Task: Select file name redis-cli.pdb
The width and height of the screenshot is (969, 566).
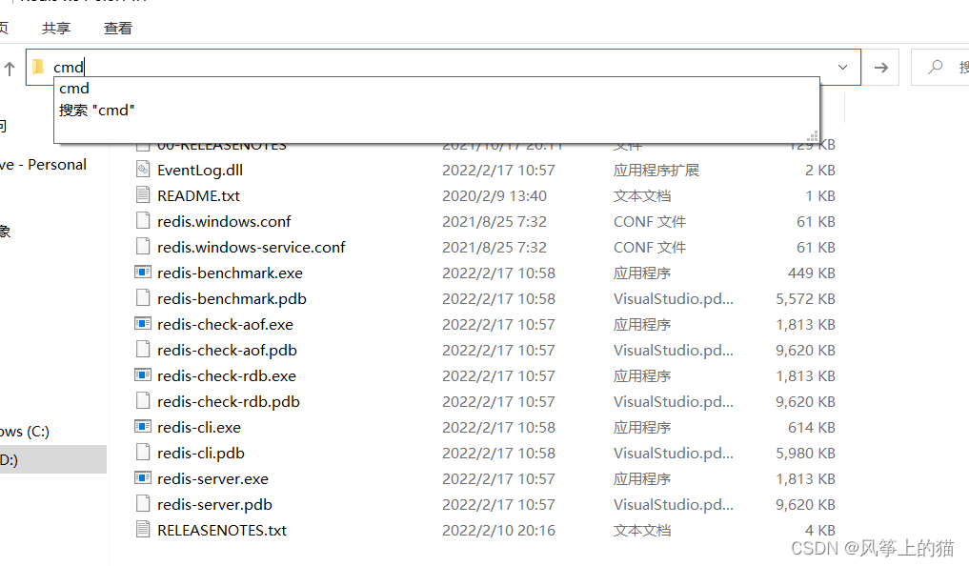Action: point(201,454)
